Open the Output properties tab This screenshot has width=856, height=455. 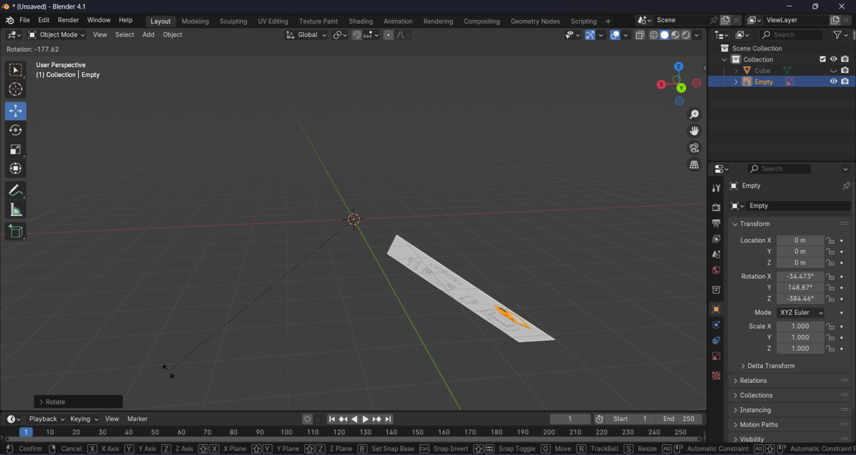coord(716,223)
